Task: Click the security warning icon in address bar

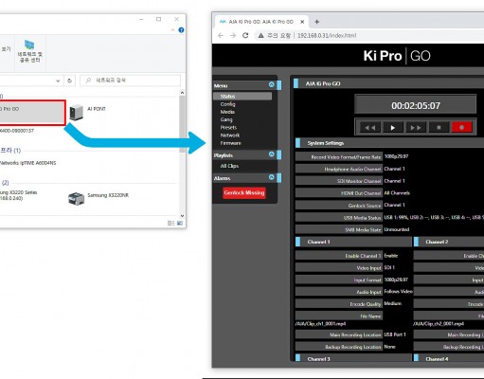Action: tap(260, 35)
